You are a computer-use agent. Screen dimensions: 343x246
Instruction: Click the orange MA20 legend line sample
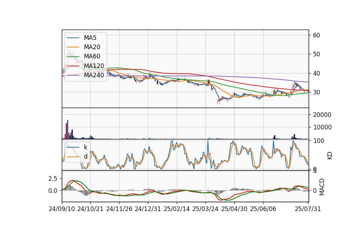[73, 47]
